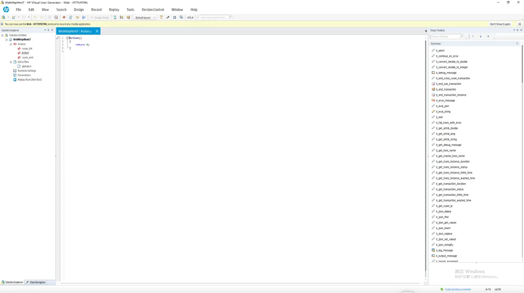Viewport: 524px width, 293px height.
Task: Collapse the Common category in Steps Toolbox
Action: [517, 44]
